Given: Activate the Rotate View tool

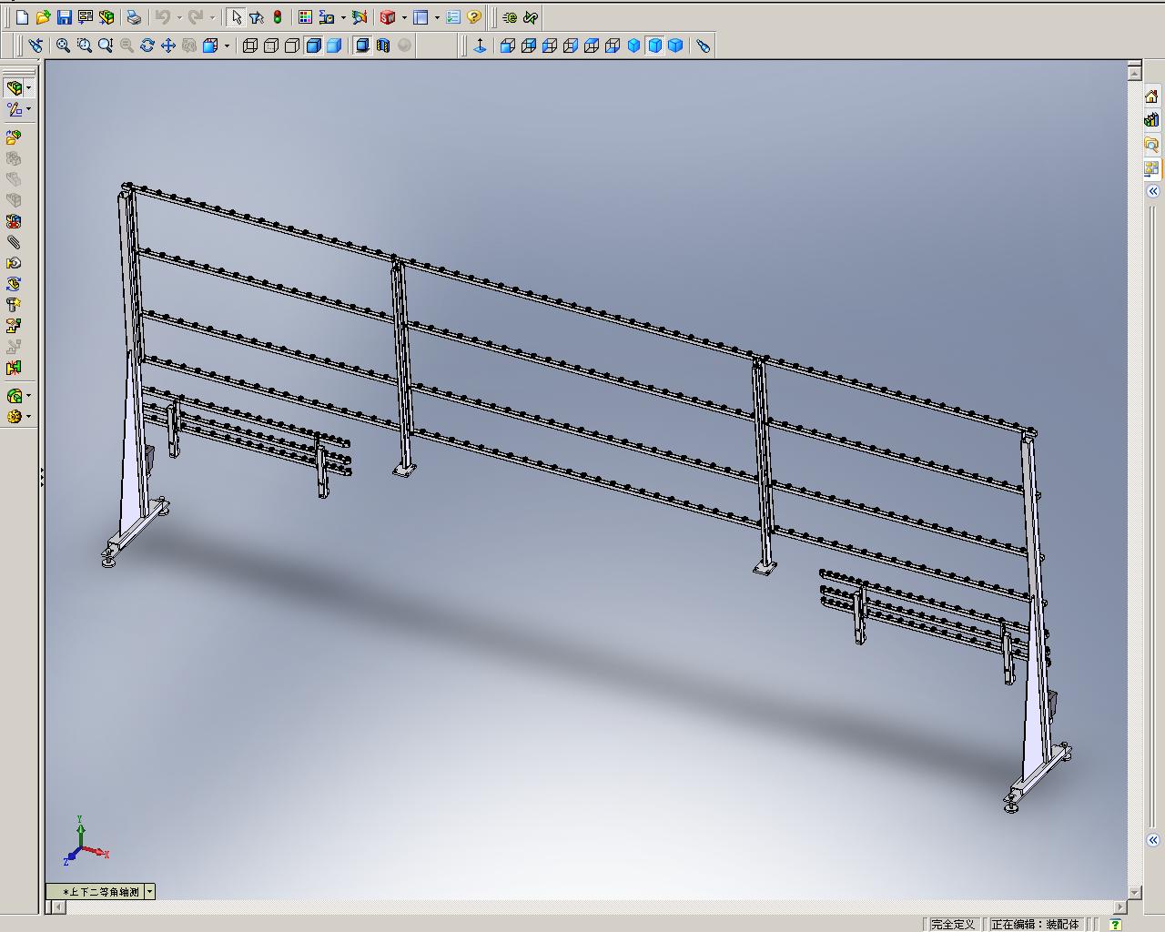Looking at the screenshot, I should (147, 46).
